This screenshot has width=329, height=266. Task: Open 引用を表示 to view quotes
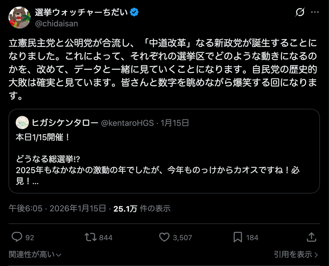[x=296, y=255]
